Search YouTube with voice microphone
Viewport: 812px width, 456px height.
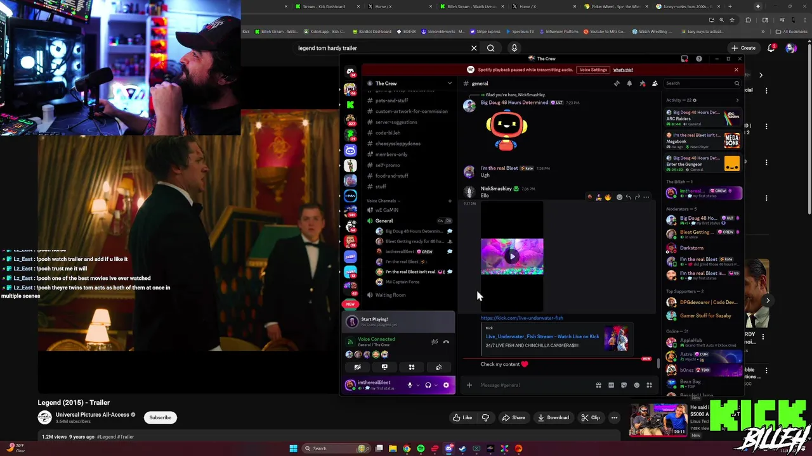pos(514,48)
